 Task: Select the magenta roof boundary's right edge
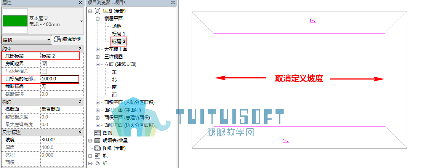pyautogui.click(x=385, y=80)
